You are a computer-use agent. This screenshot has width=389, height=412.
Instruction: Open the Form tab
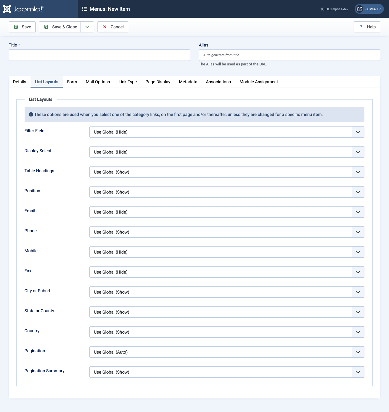tap(72, 82)
